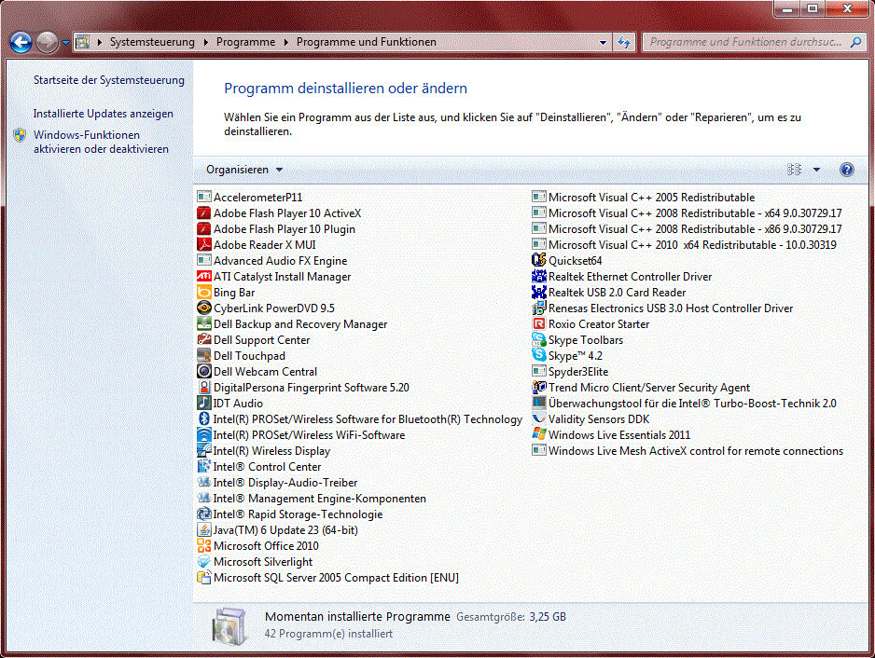The image size is (875, 658).
Task: Select Intel Management Engine-Komponenten entry
Action: point(312,499)
